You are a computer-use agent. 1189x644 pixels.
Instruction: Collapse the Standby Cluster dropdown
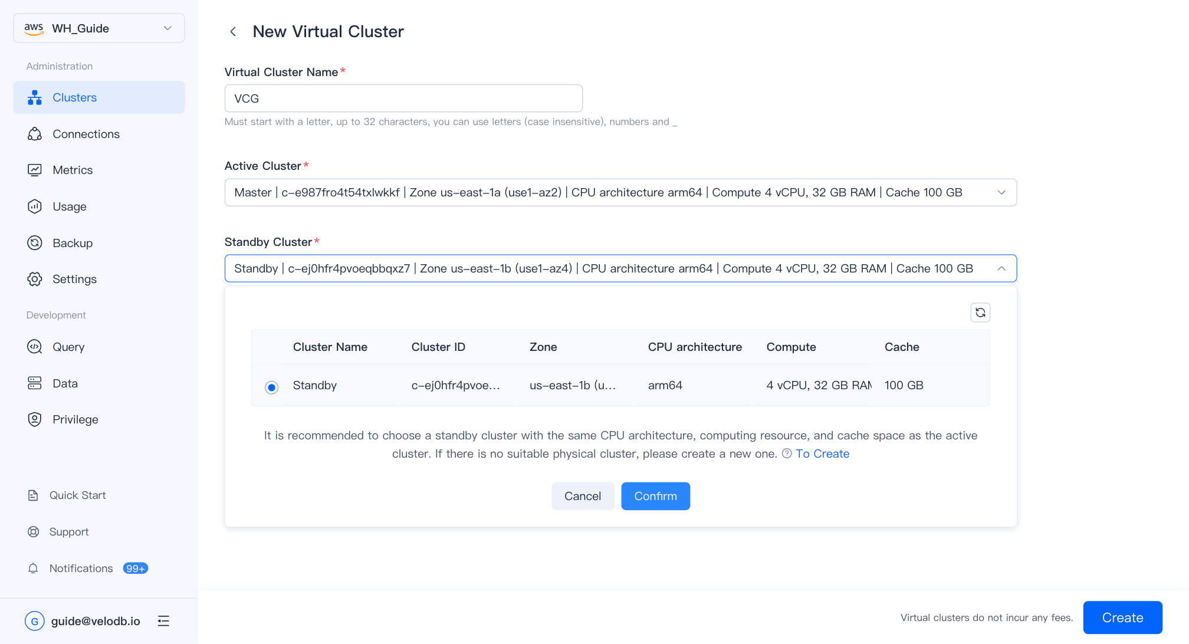(x=1001, y=268)
